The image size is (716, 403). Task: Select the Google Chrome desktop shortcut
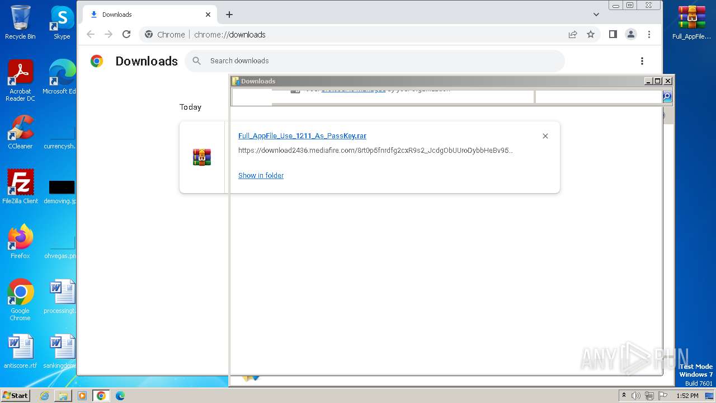click(x=20, y=300)
